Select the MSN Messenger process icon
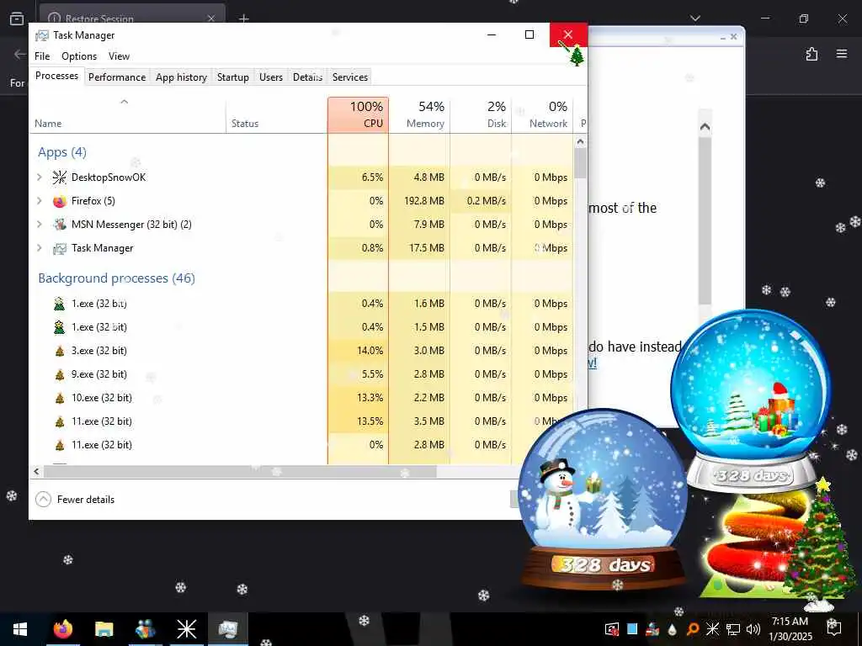 click(x=60, y=225)
